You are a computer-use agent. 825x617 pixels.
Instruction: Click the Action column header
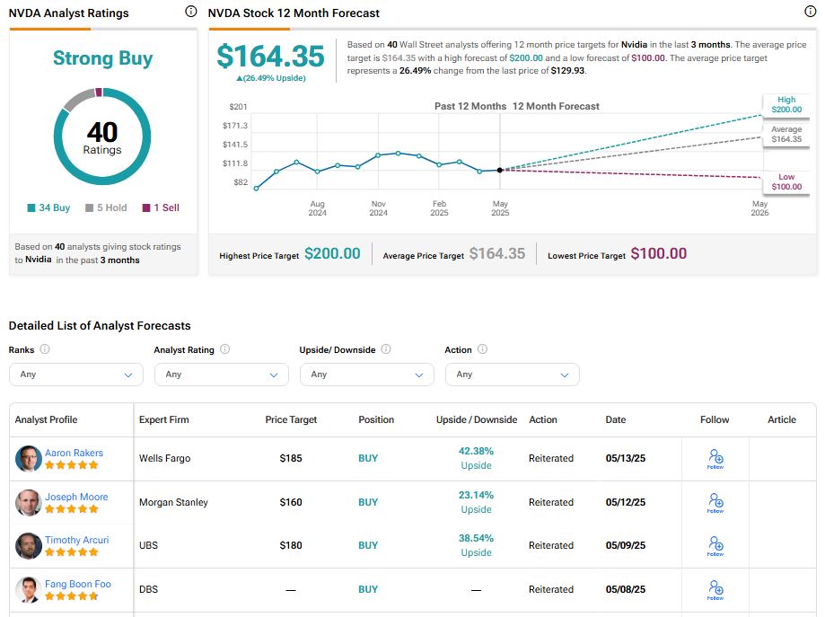coord(543,419)
